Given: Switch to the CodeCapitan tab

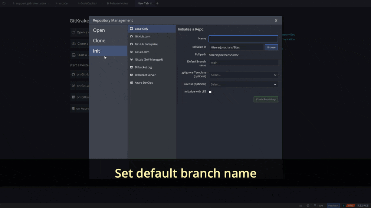Looking at the screenshot, I should point(87,3).
